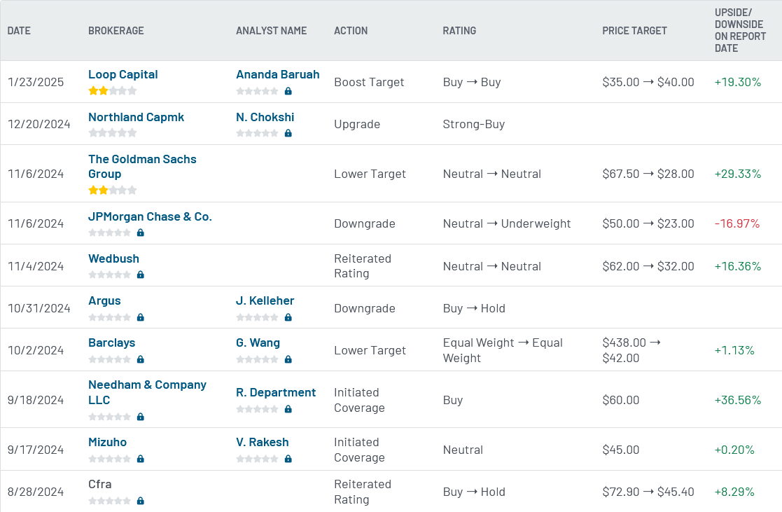
Task: Click the 12/20/2024 date cell
Action: pyautogui.click(x=39, y=124)
